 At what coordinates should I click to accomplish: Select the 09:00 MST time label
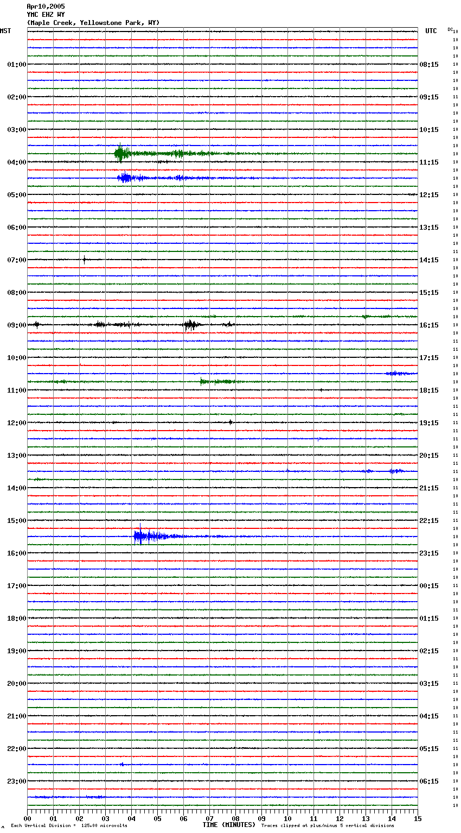[17, 325]
